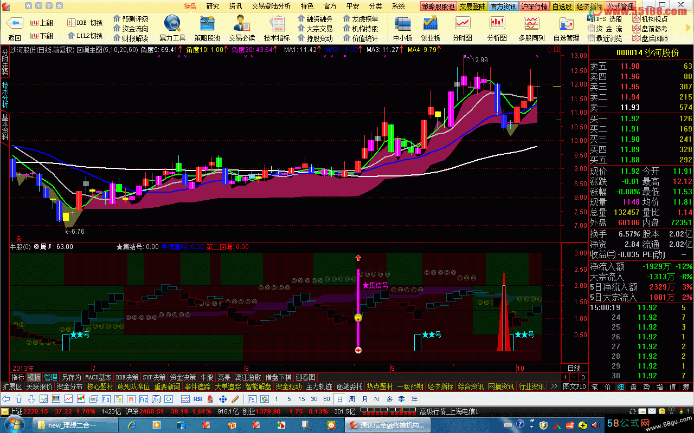Open 操盘 menu
Screen dimensions: 694x433
[x=190, y=6]
